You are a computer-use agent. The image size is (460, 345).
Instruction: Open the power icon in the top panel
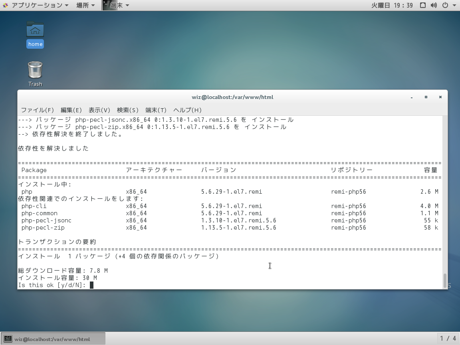(445, 5)
